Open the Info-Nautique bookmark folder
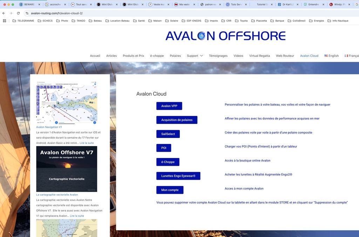This screenshot has width=359, height=237. [x=338, y=21]
